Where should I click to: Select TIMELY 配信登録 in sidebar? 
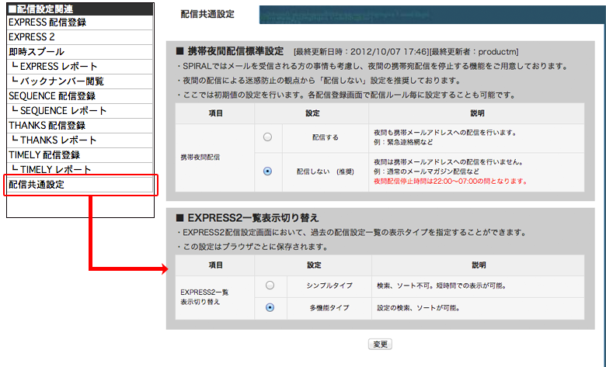[44, 155]
